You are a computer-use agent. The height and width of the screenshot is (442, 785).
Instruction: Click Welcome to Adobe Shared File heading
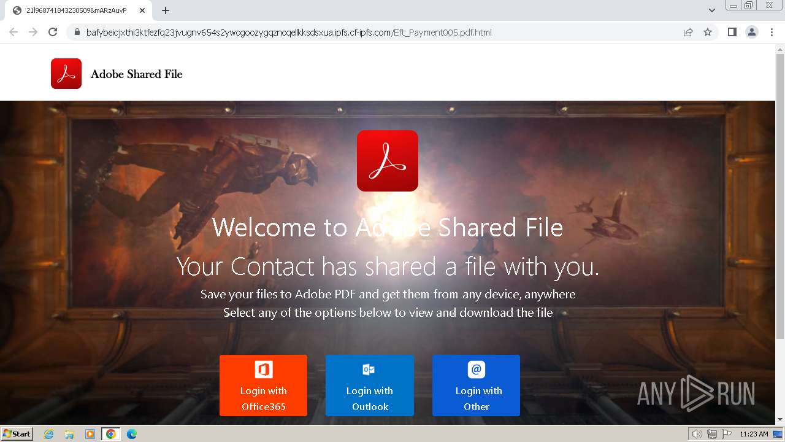coord(388,227)
